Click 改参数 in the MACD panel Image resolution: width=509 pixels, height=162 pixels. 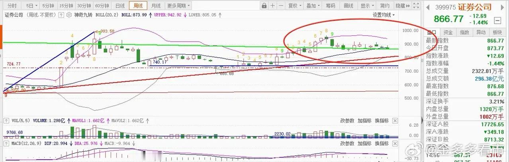(347, 143)
